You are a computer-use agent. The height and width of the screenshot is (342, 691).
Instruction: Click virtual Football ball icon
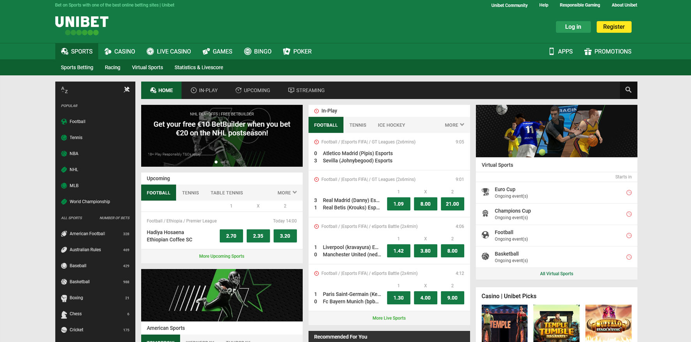485,235
